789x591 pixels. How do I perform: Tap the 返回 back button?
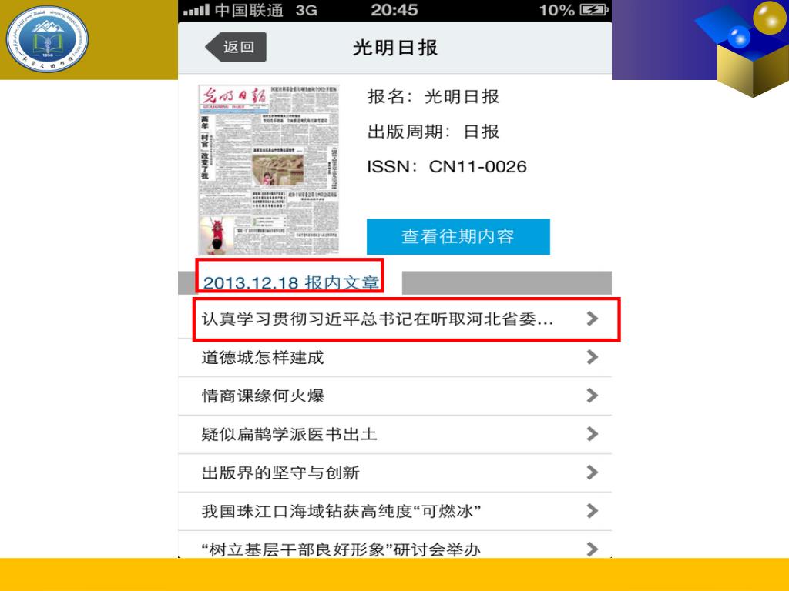236,47
